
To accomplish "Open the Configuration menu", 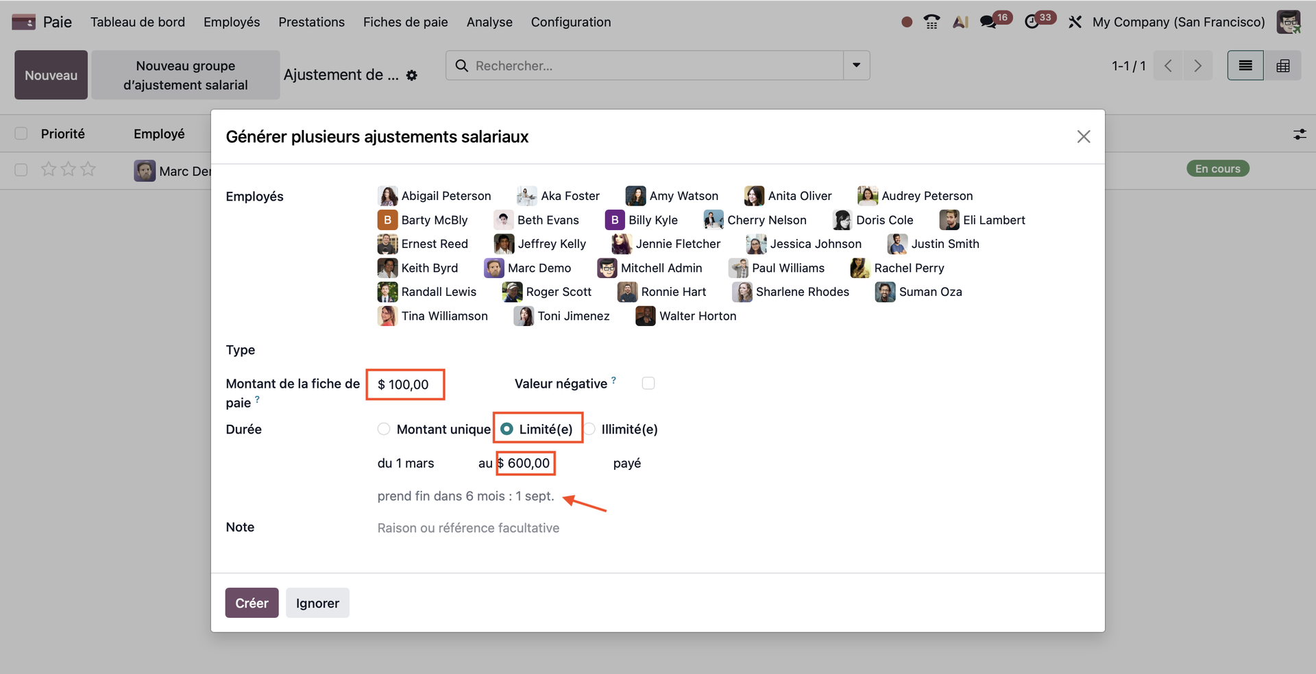I will 570,22.
